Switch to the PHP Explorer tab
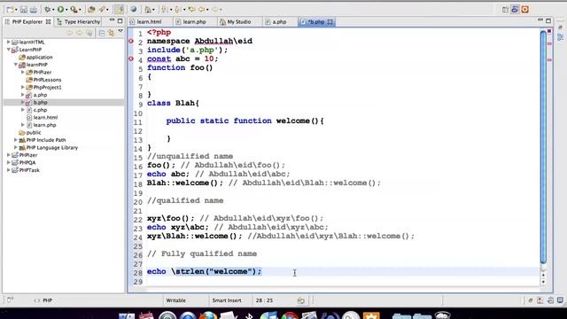 (x=27, y=21)
